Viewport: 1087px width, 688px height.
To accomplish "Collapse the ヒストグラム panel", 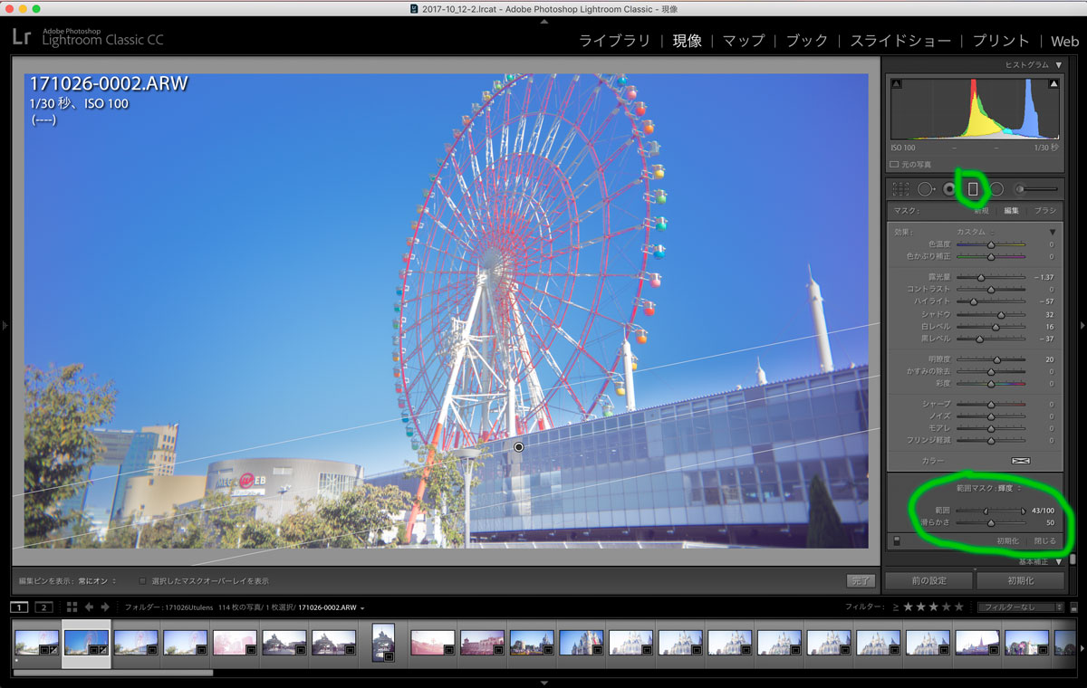I will tap(1058, 65).
